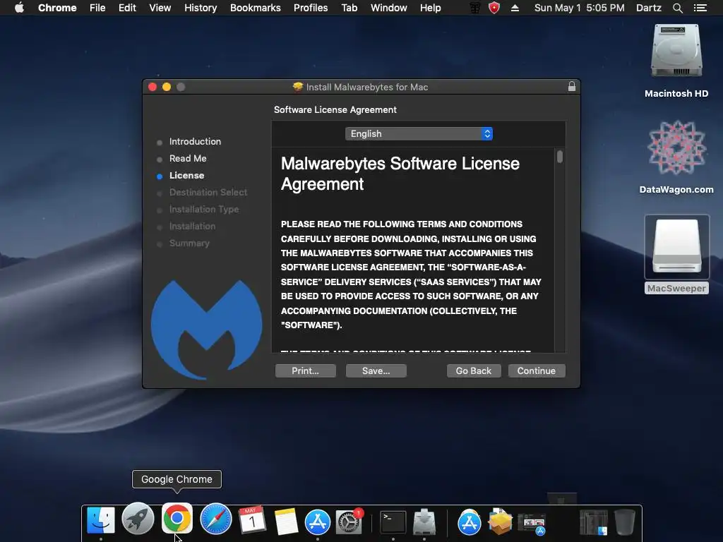Open App Store icon beside Notes

coord(317,522)
